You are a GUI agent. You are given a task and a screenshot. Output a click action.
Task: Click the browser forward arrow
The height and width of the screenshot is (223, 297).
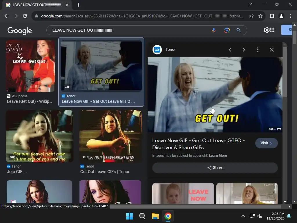click(16, 16)
